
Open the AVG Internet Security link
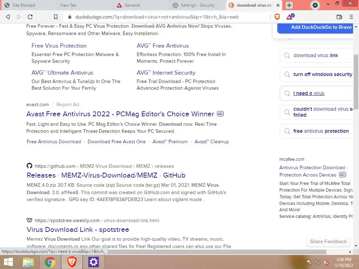pos(166,73)
